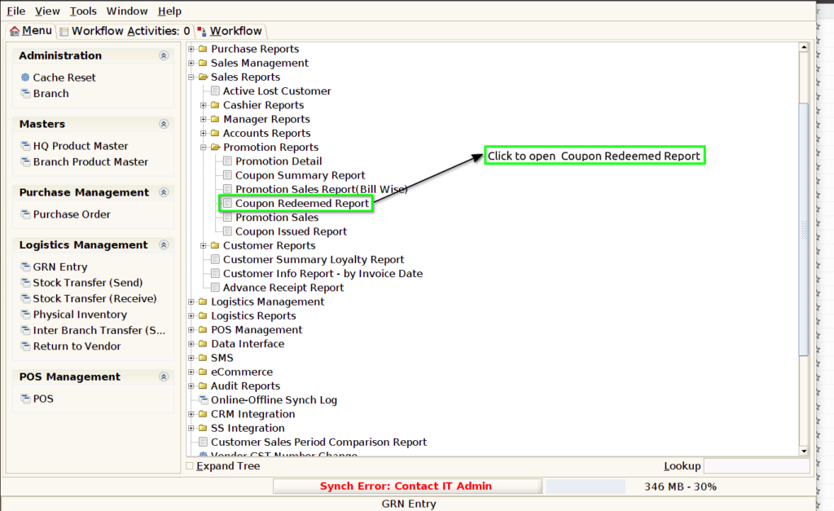Image resolution: width=834 pixels, height=511 pixels.
Task: Click the GRN Entry window icon
Action: pyautogui.click(x=25, y=267)
